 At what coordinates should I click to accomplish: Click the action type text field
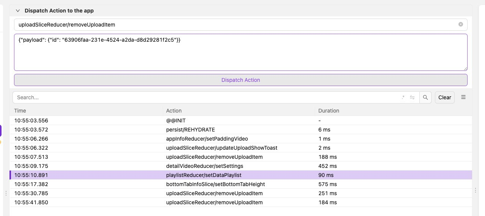[235, 25]
